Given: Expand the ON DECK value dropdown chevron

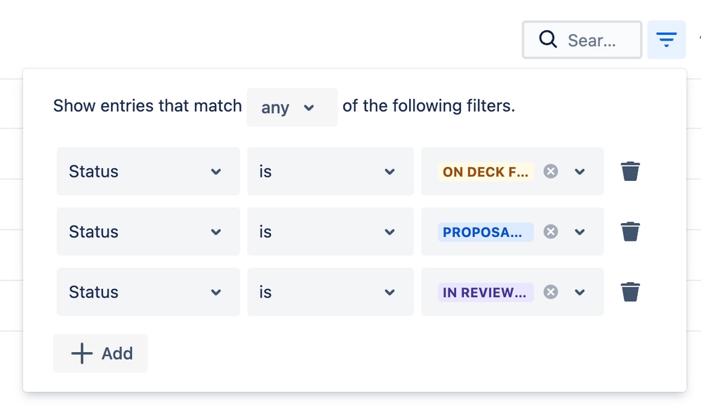Looking at the screenshot, I should 580,171.
